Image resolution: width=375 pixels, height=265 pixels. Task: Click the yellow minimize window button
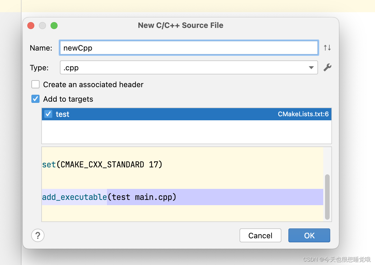tap(42, 26)
